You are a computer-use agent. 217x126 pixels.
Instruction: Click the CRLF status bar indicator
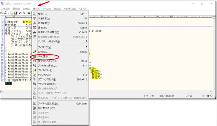162,96
